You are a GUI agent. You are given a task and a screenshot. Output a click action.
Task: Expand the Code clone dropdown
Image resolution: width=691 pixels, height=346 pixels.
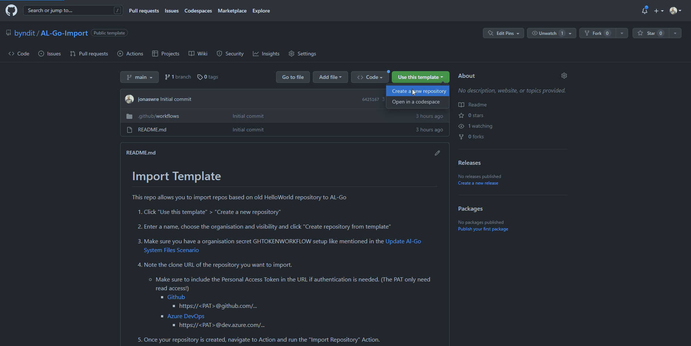(x=370, y=77)
